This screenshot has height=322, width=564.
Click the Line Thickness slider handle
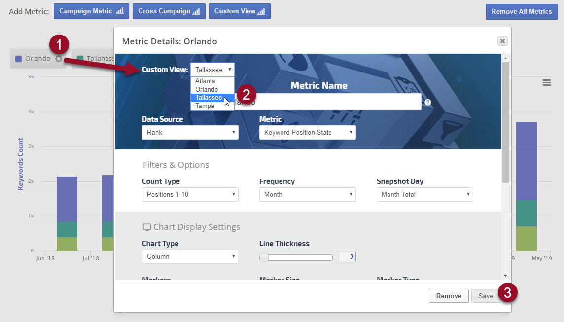point(264,257)
